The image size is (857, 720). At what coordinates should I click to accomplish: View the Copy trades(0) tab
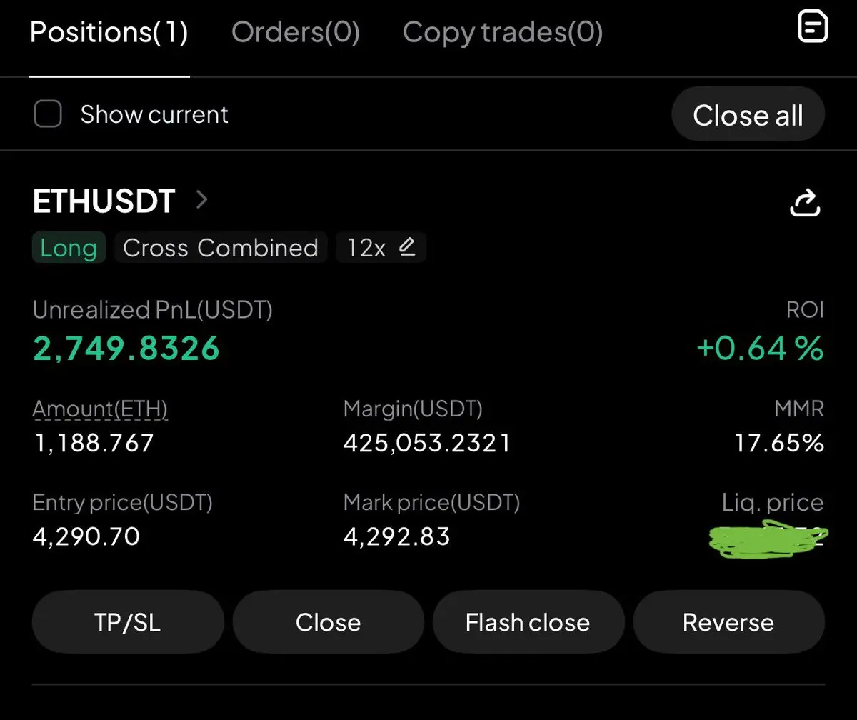pos(503,32)
